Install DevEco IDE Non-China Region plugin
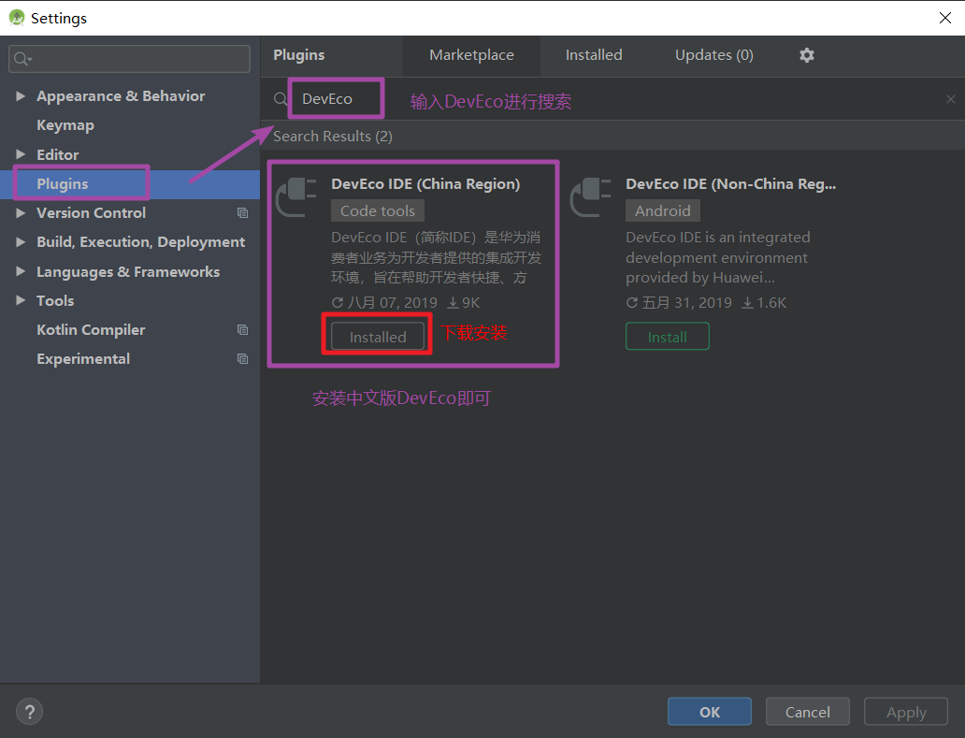The width and height of the screenshot is (965, 738). (x=667, y=337)
